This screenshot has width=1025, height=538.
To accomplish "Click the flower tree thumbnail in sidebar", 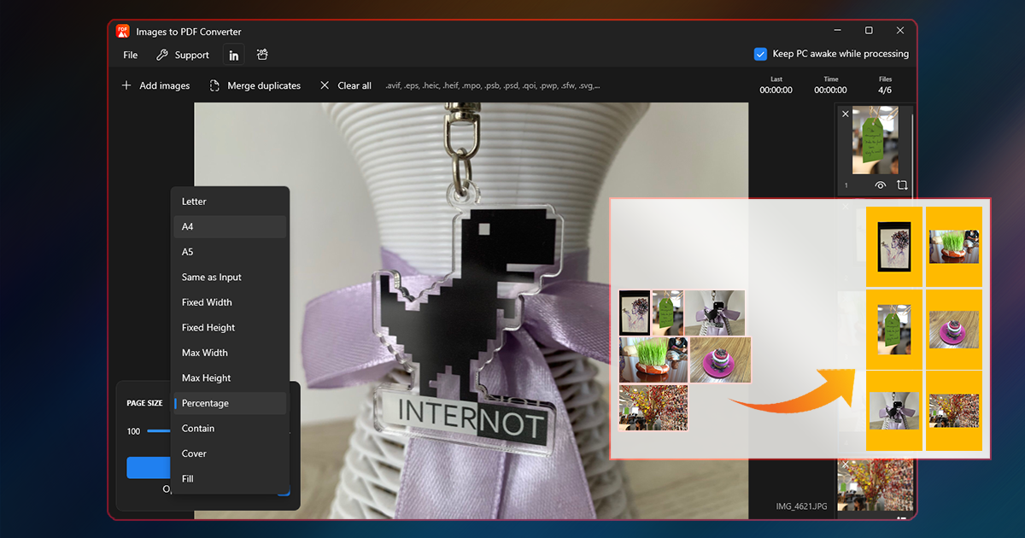I will tap(875, 485).
